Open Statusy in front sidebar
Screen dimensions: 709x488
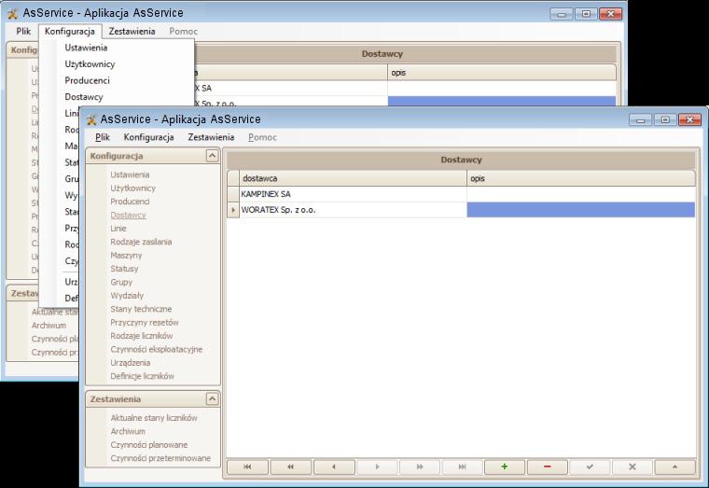[124, 269]
